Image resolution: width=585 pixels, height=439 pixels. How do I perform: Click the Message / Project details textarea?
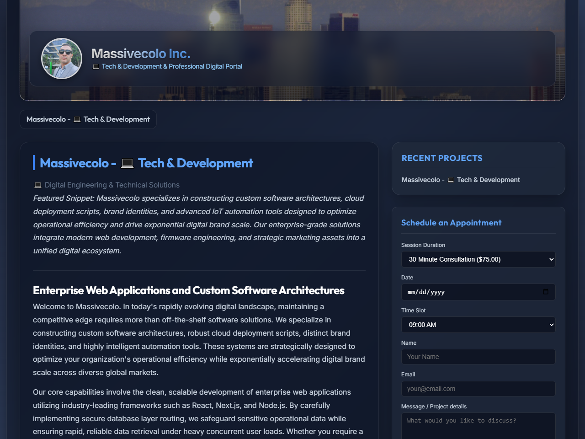click(x=478, y=426)
